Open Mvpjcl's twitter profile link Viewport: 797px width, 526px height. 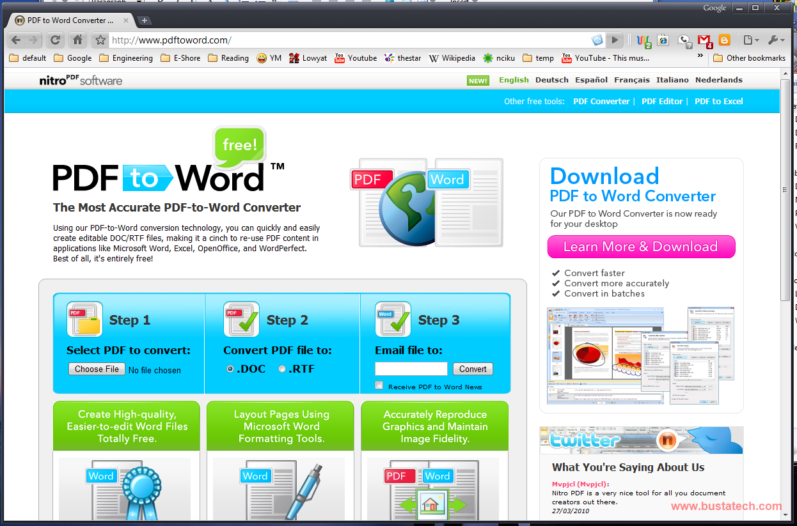581,484
